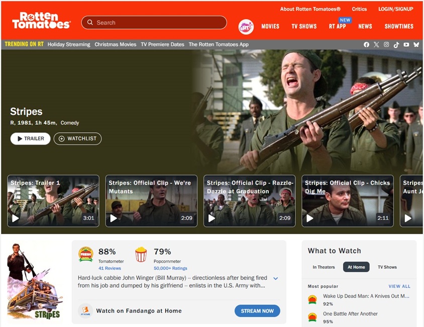
Task: Add Stripes to Watchlist
Action: (x=77, y=138)
